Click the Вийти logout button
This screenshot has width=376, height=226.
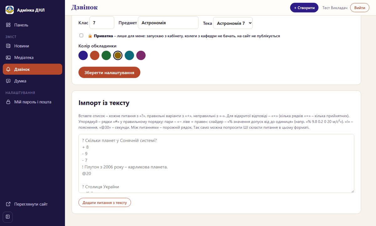coord(360,8)
